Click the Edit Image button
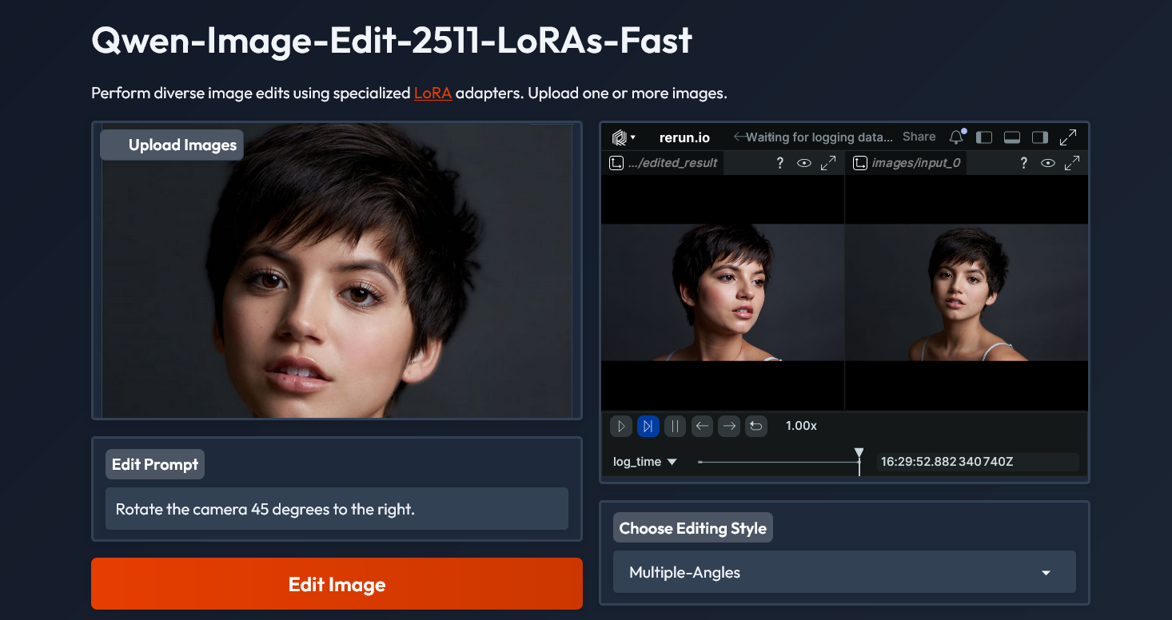 click(x=337, y=584)
